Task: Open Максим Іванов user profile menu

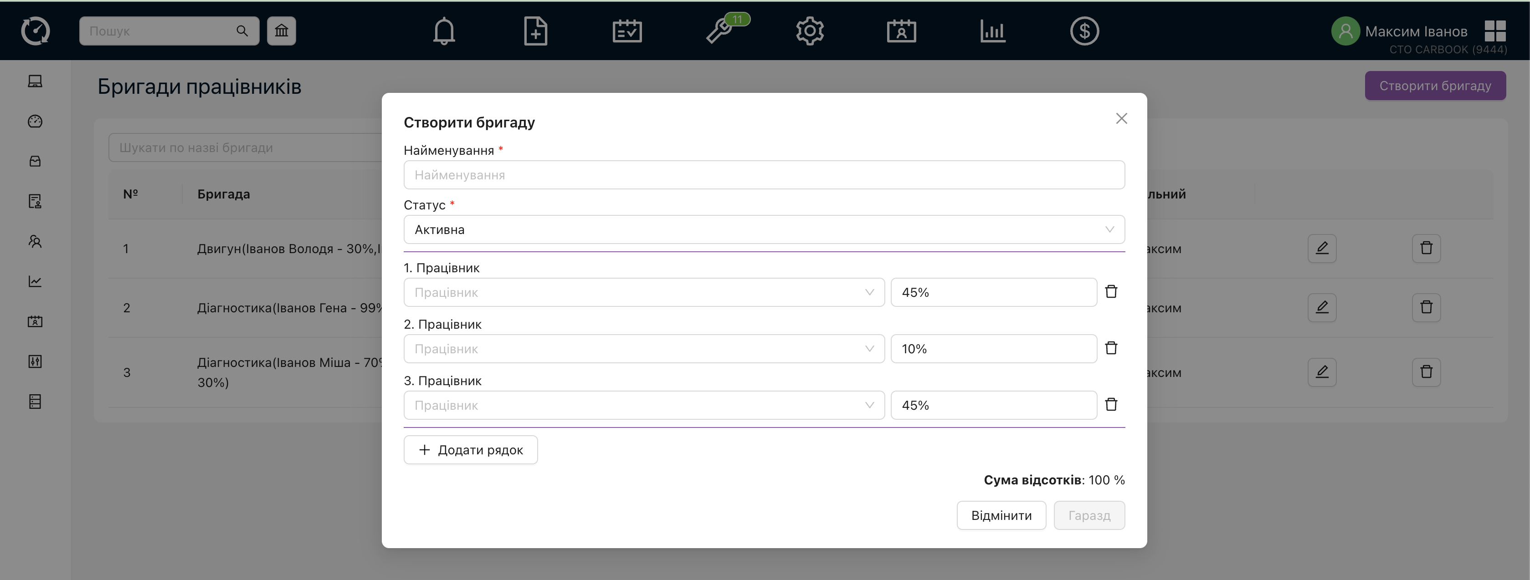Action: tap(1415, 31)
